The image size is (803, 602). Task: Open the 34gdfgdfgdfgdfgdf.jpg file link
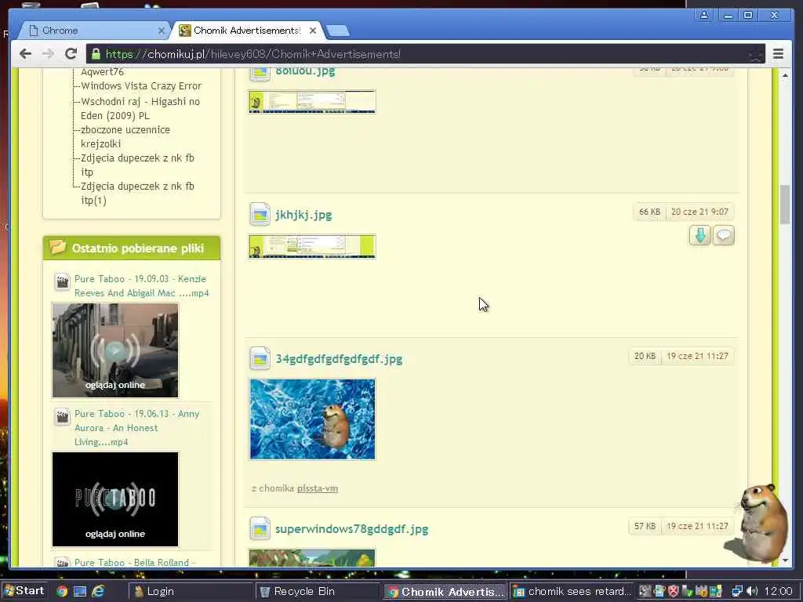339,359
